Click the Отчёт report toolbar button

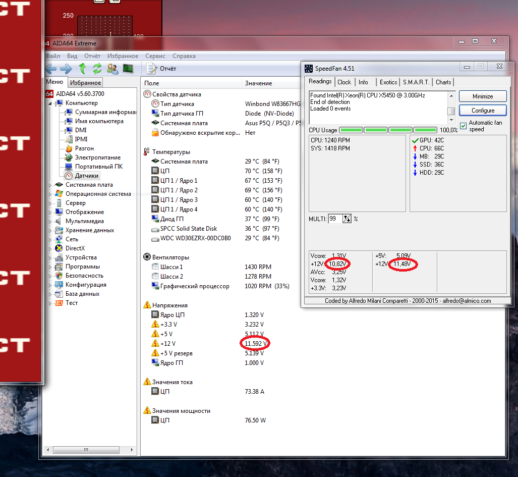pyautogui.click(x=162, y=69)
